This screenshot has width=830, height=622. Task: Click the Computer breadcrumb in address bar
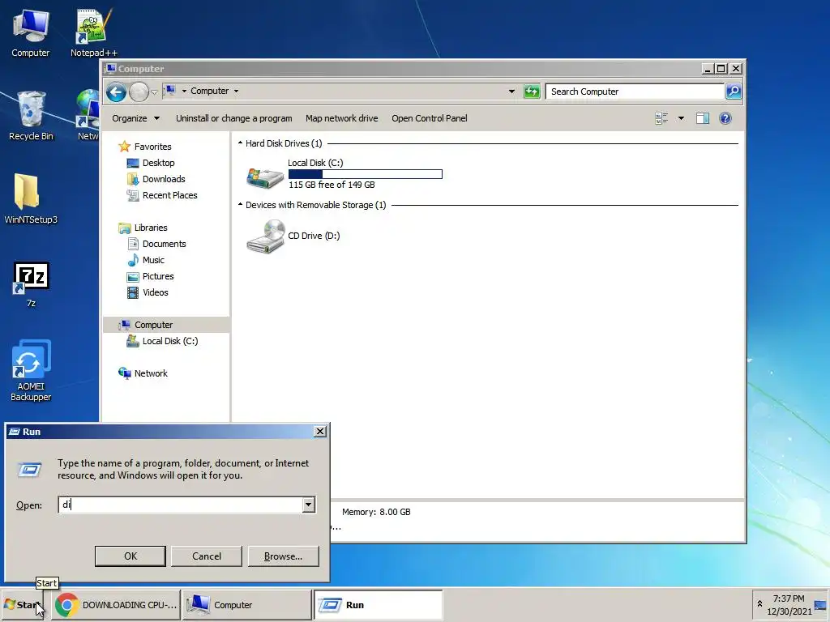[210, 91]
